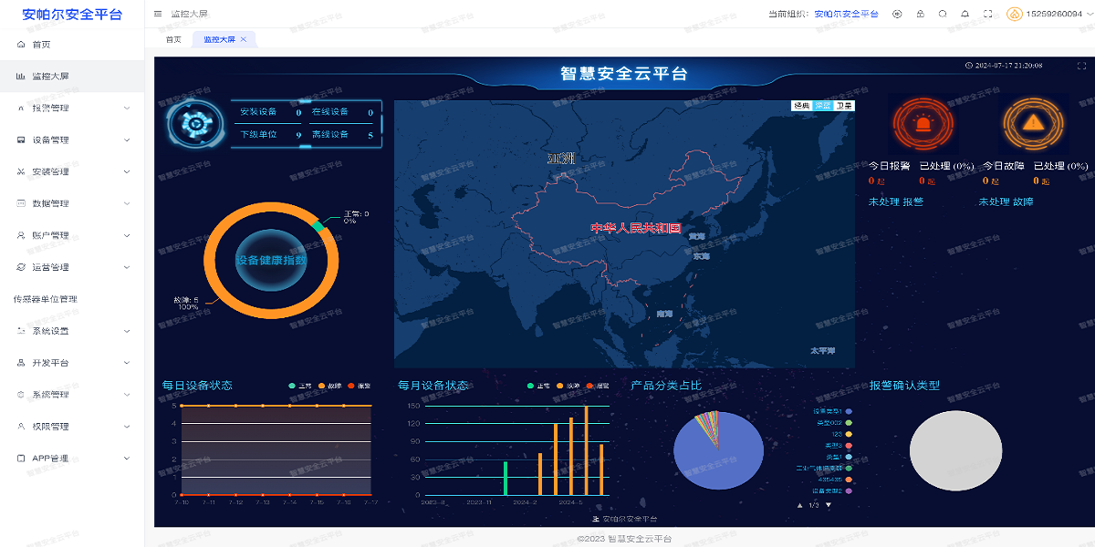
Task: Click the red alarm siren icon
Action: [924, 123]
